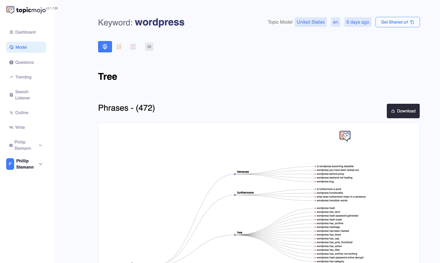
Task: Click the copy icon in Get Shared url
Action: click(x=412, y=22)
